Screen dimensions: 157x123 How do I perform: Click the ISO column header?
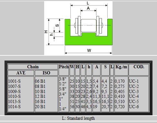click(x=46, y=73)
